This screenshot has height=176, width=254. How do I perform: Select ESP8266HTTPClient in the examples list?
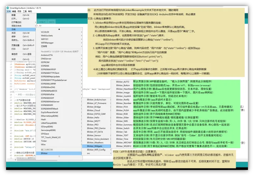pos(59,73)
